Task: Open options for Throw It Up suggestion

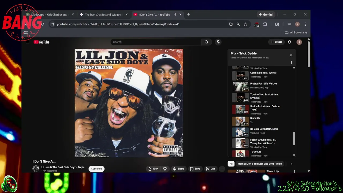Action: pos(294,172)
